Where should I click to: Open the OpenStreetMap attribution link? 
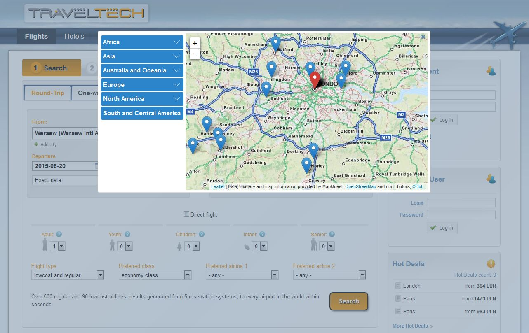click(360, 186)
